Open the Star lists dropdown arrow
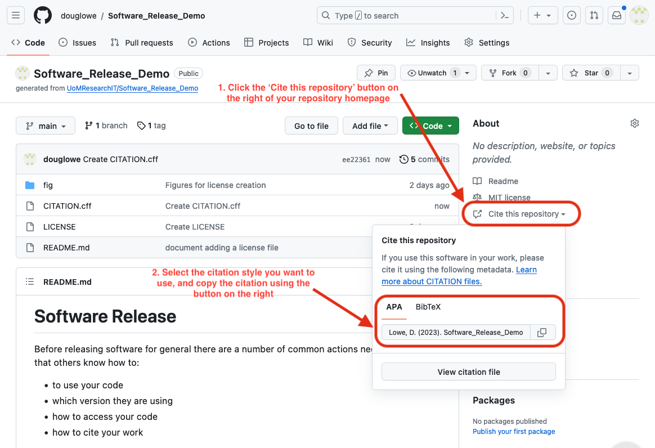The width and height of the screenshot is (655, 448). pyautogui.click(x=630, y=73)
